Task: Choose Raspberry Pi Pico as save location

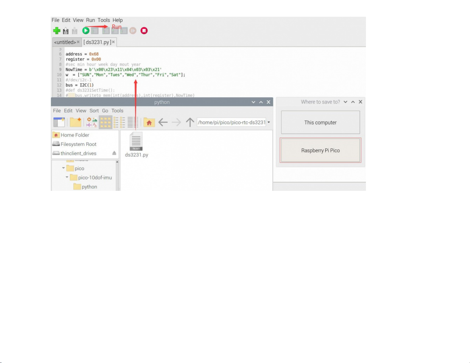Action: pos(321,150)
